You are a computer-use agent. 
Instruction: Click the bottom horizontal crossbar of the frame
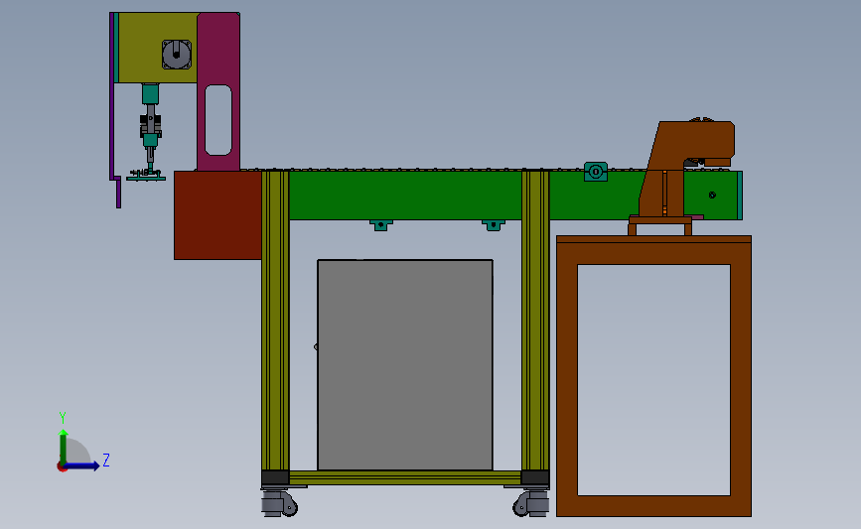click(x=405, y=477)
